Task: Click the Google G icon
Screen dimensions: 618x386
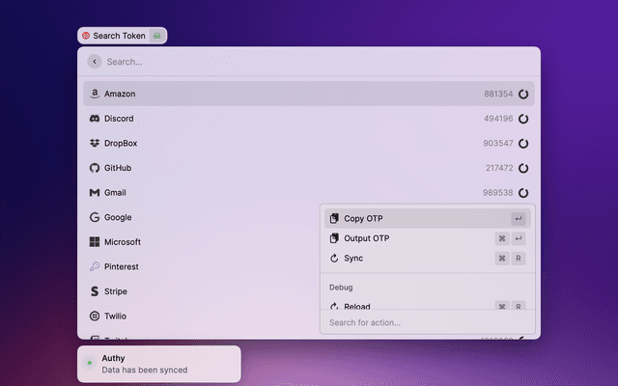Action: [x=95, y=218]
